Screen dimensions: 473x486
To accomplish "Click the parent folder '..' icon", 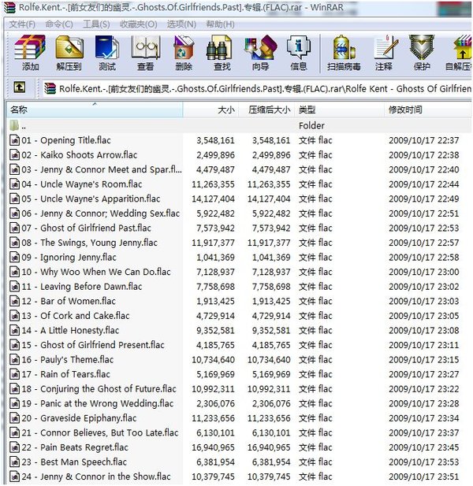I will (x=14, y=125).
